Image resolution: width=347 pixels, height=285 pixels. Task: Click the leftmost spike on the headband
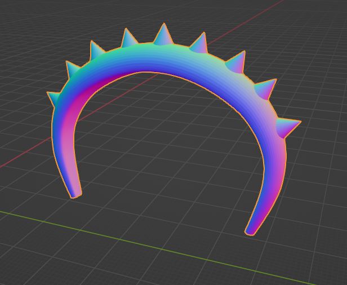click(55, 97)
